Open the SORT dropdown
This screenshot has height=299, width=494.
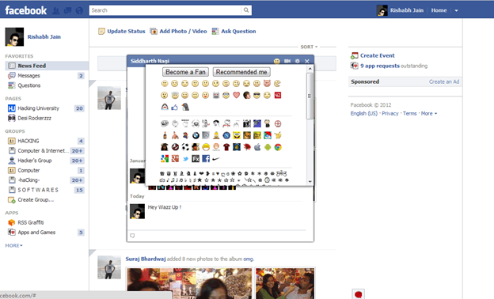click(309, 47)
